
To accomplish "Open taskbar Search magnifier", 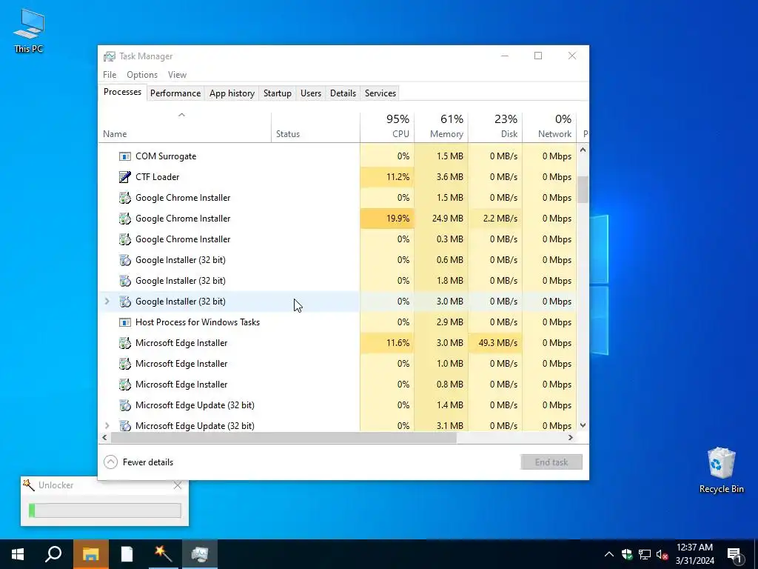I will click(53, 554).
